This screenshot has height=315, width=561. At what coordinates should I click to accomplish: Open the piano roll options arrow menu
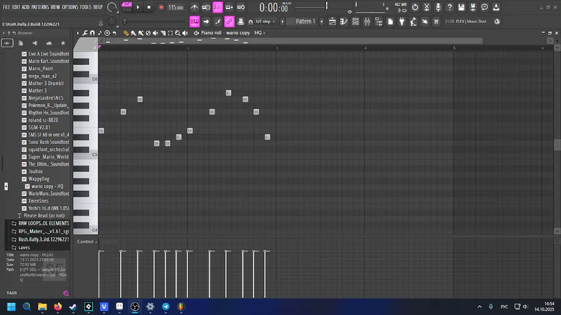78,33
